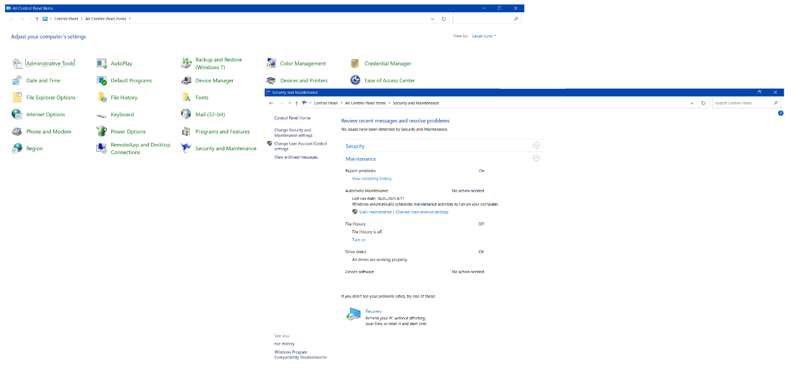This screenshot has width=800, height=372.
Task: Open the Administrative Tools icon
Action: click(17, 64)
